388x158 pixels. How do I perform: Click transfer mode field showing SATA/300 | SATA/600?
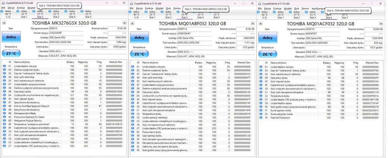(x=322, y=43)
